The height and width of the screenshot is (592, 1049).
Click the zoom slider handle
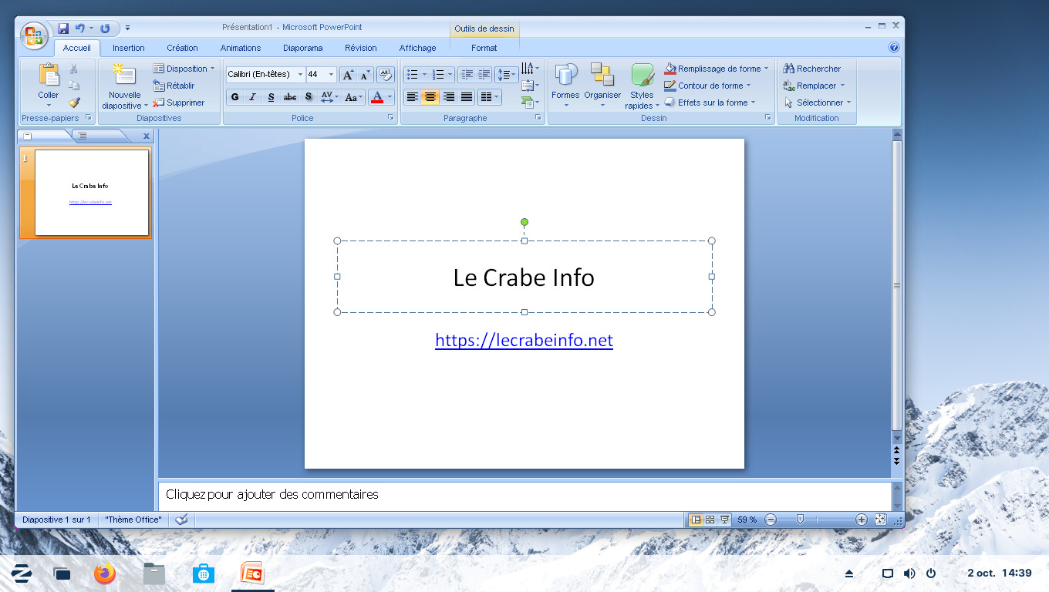(800, 520)
